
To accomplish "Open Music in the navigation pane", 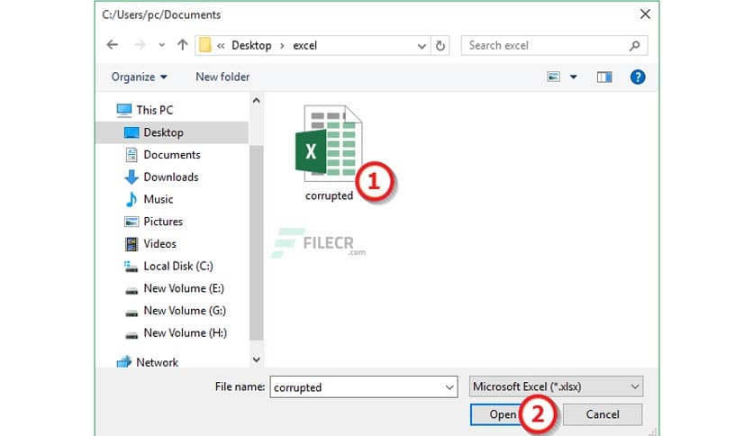I will [x=159, y=199].
